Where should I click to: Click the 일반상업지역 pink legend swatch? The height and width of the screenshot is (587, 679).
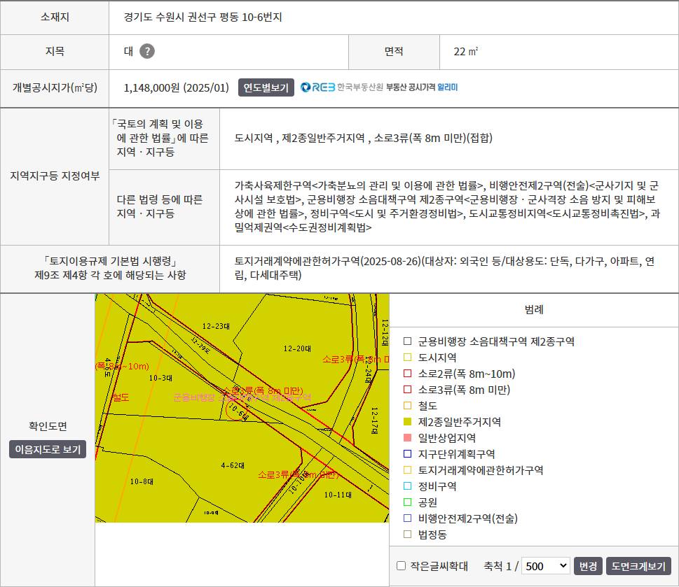[x=408, y=438]
